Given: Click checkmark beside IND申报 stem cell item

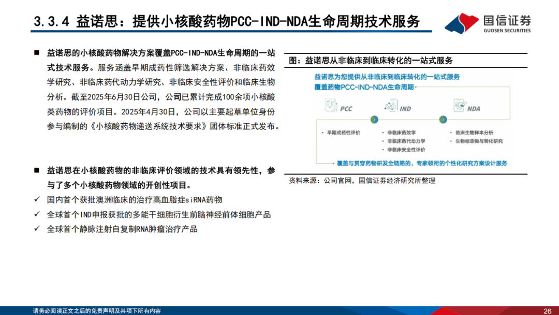Looking at the screenshot, I should pyautogui.click(x=37, y=214).
